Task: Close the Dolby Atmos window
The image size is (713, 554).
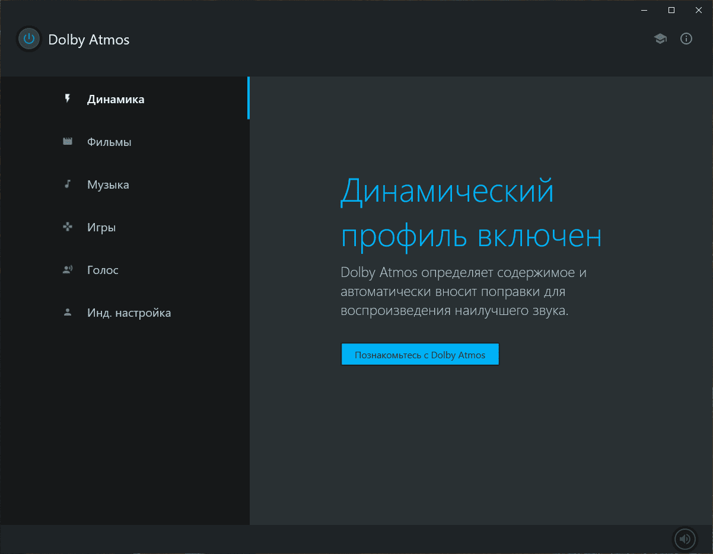Action: [x=699, y=9]
